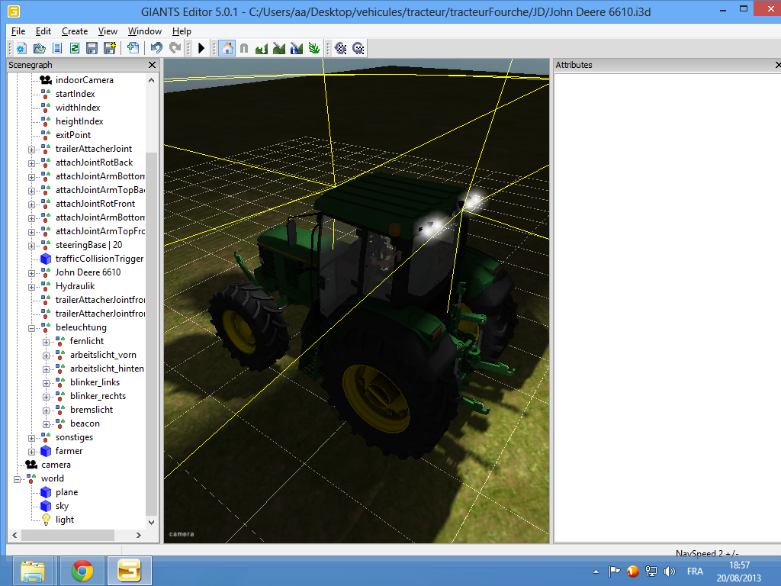Expand the trailerAttacherJoint node
This screenshot has height=586, width=781.
coord(31,150)
